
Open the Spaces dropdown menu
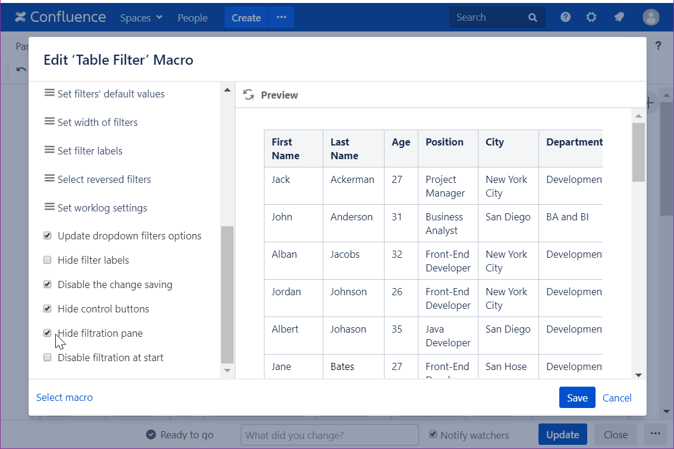(141, 18)
